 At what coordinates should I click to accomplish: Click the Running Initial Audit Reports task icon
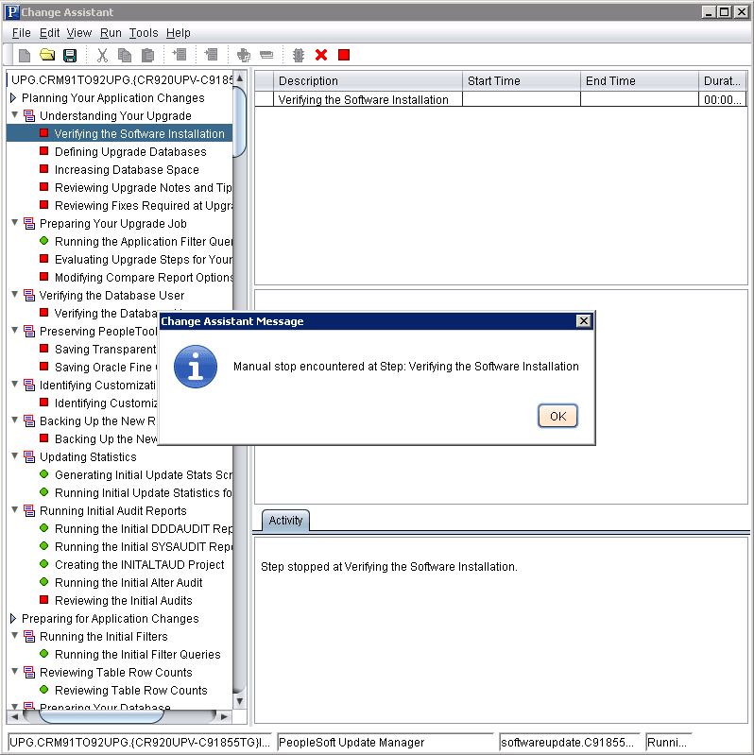tap(29, 510)
